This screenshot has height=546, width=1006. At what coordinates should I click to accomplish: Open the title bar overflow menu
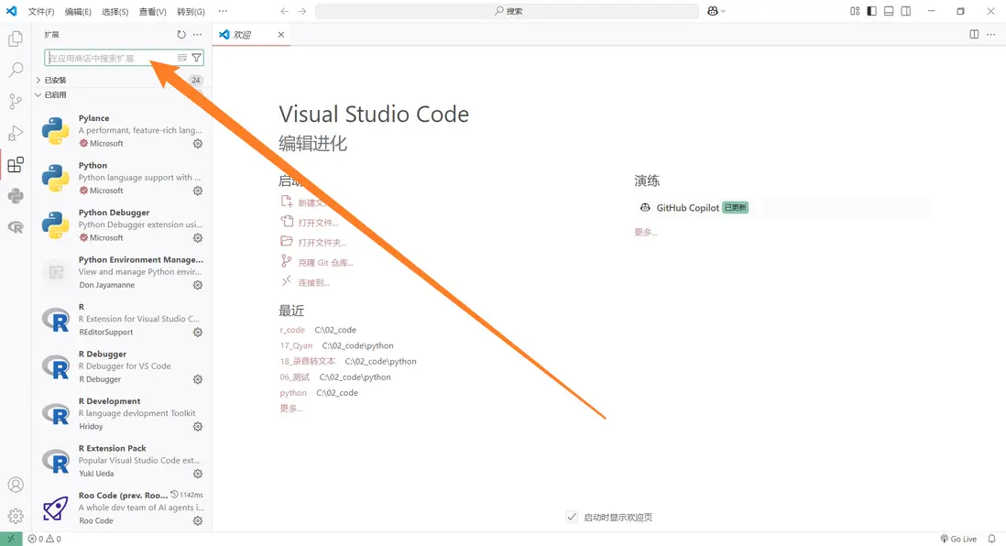tap(223, 11)
